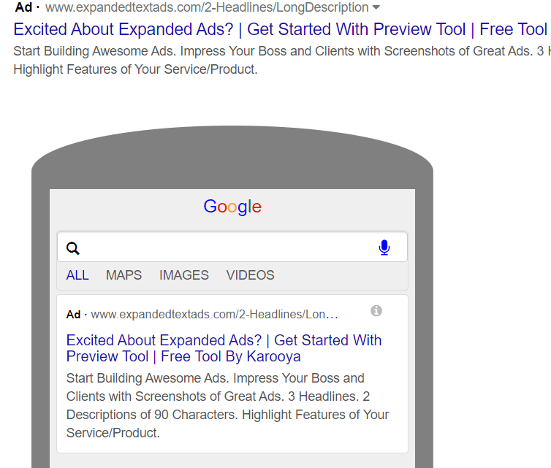Click the Google logo in mobile preview

[232, 207]
